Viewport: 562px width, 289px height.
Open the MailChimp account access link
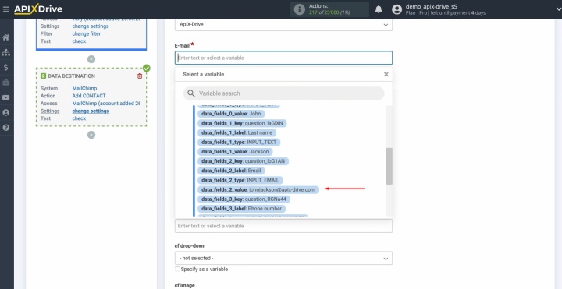(x=106, y=103)
